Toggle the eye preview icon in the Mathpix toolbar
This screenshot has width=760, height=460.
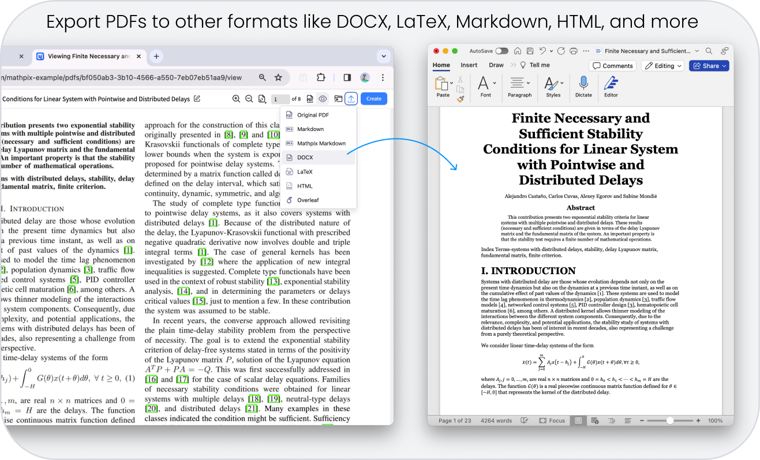point(323,99)
